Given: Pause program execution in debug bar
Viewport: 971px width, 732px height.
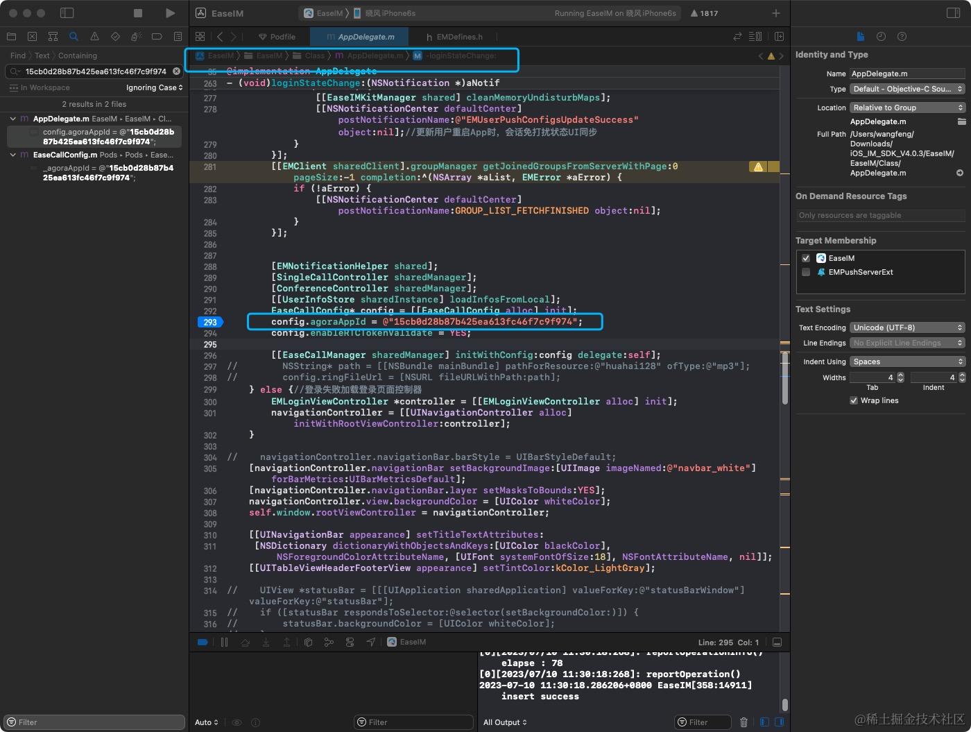Looking at the screenshot, I should tap(224, 642).
